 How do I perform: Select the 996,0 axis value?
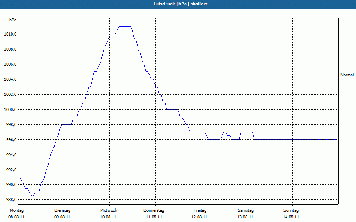coord(11,139)
